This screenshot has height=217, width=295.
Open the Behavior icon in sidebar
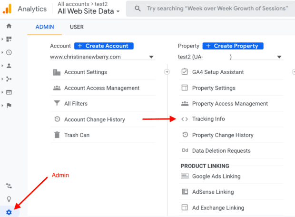pos(9,92)
